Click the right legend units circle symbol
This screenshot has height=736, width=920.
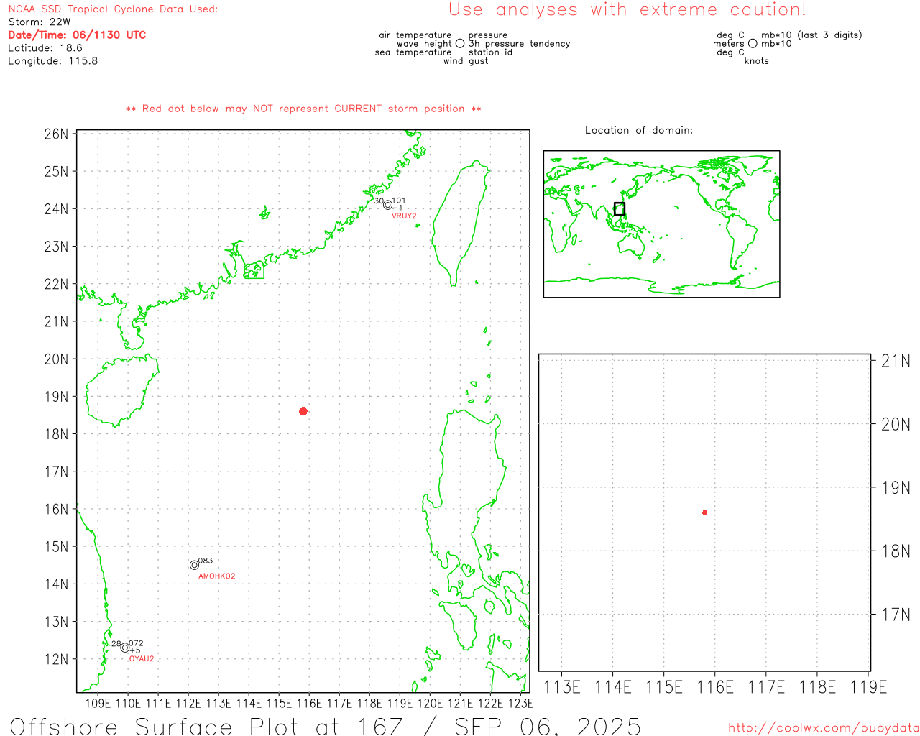coord(753,44)
